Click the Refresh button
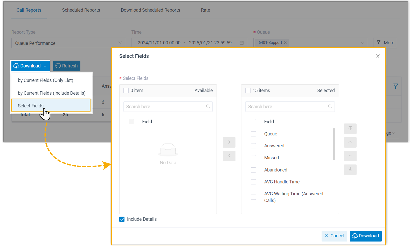The width and height of the screenshot is (410, 248). 67,66
